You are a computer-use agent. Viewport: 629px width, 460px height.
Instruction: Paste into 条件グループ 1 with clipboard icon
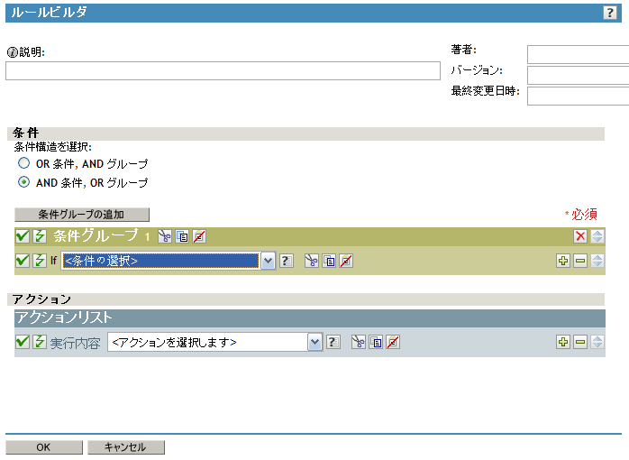tap(199, 236)
